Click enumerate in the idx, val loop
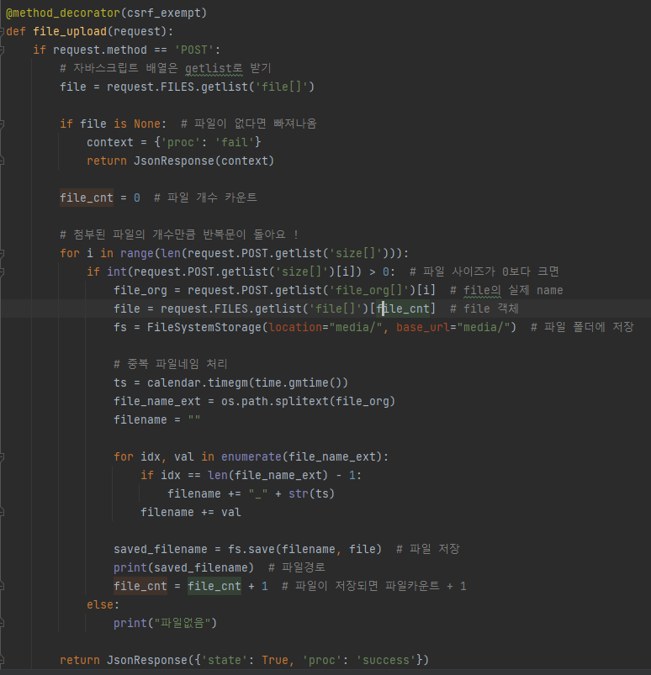 coord(251,456)
